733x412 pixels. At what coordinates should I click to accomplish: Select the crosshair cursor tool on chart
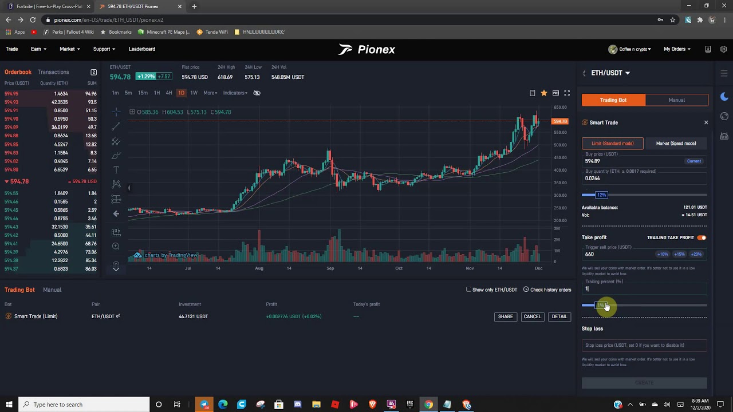[x=116, y=112]
